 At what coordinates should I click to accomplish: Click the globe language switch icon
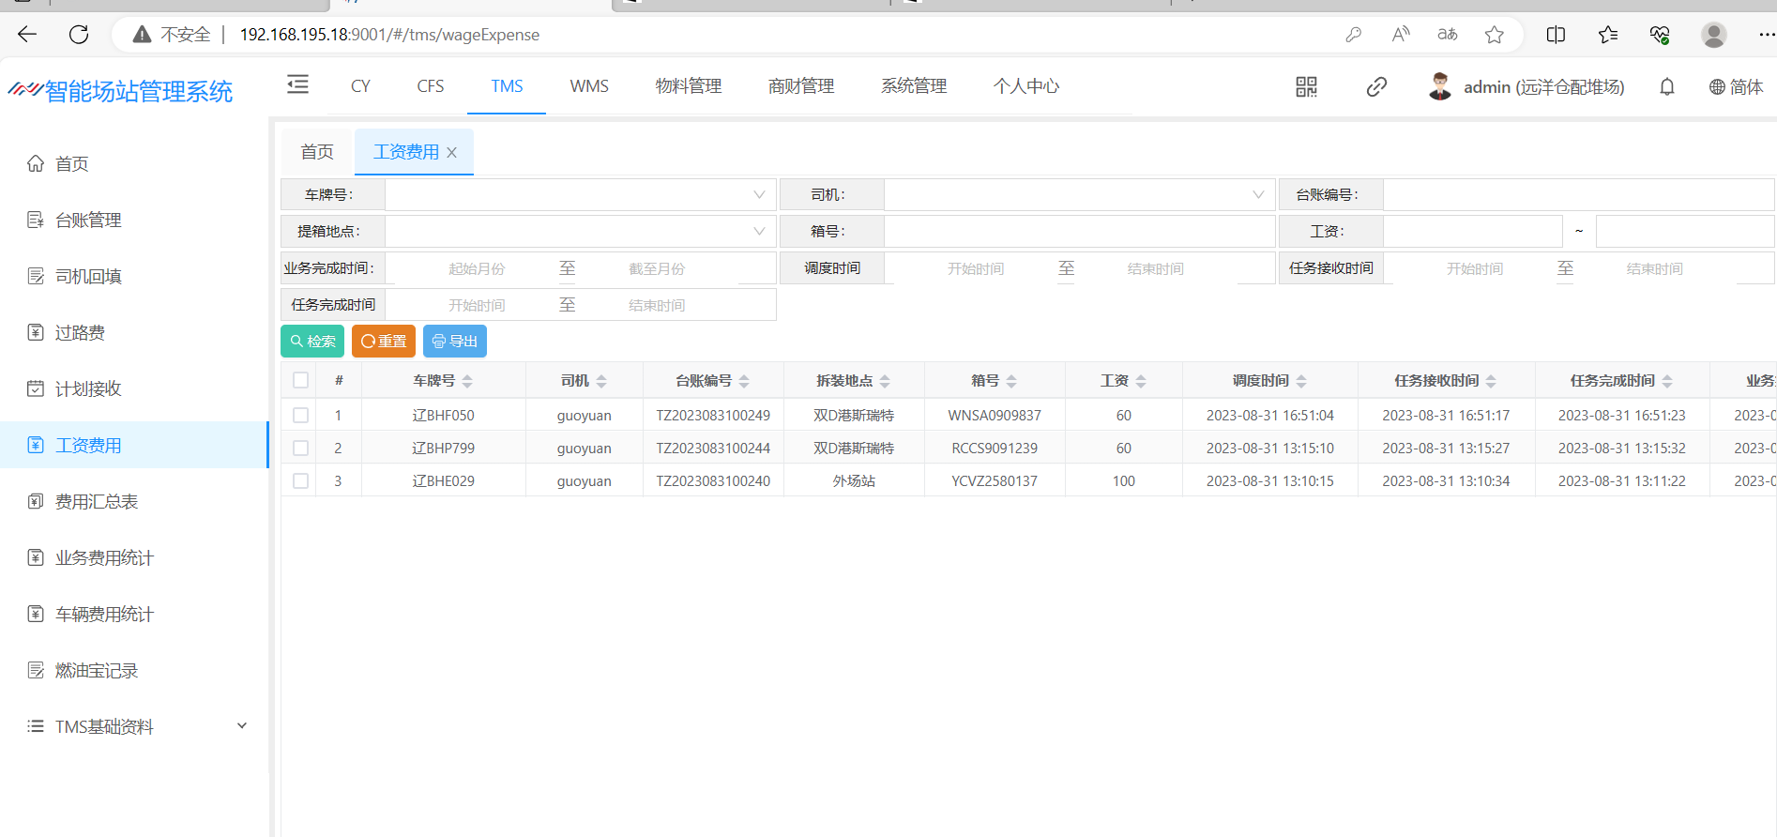click(1717, 87)
